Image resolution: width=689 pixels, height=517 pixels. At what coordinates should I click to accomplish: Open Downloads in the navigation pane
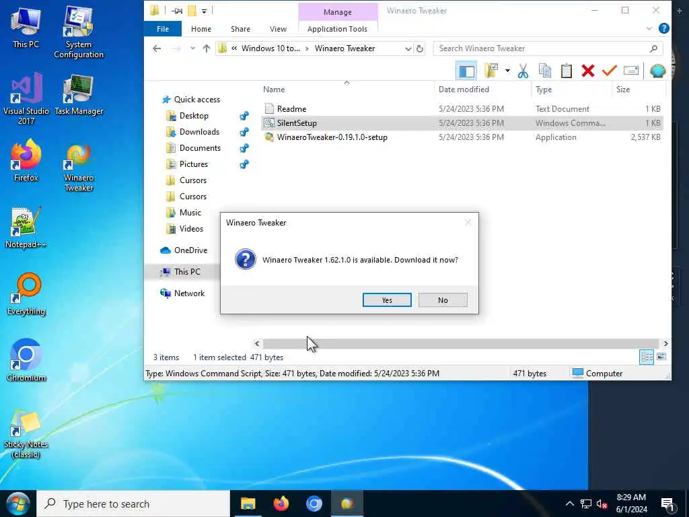click(199, 132)
